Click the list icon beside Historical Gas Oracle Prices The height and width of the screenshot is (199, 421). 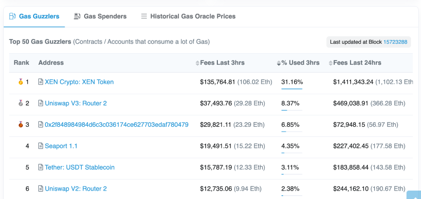coord(144,16)
